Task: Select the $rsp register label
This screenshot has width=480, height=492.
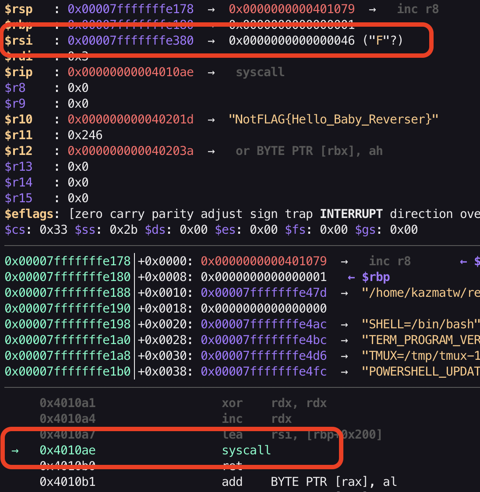Action: [18, 9]
